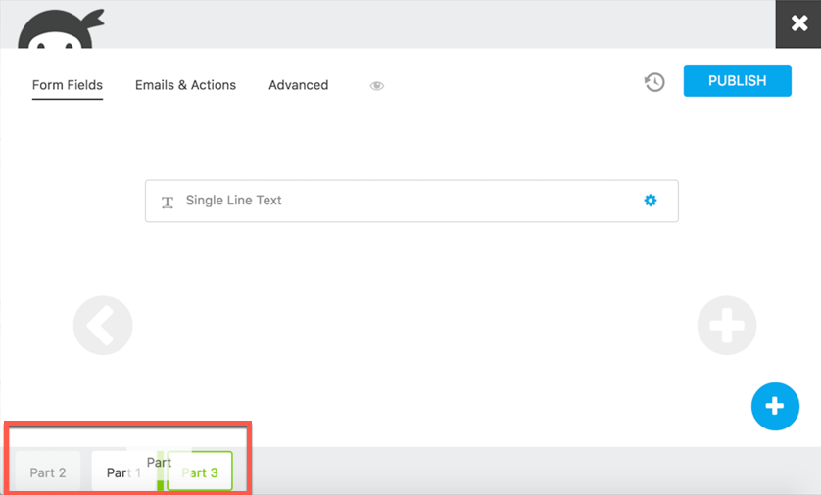Select the Part 2 page tab
This screenshot has height=495, width=821.
click(48, 472)
